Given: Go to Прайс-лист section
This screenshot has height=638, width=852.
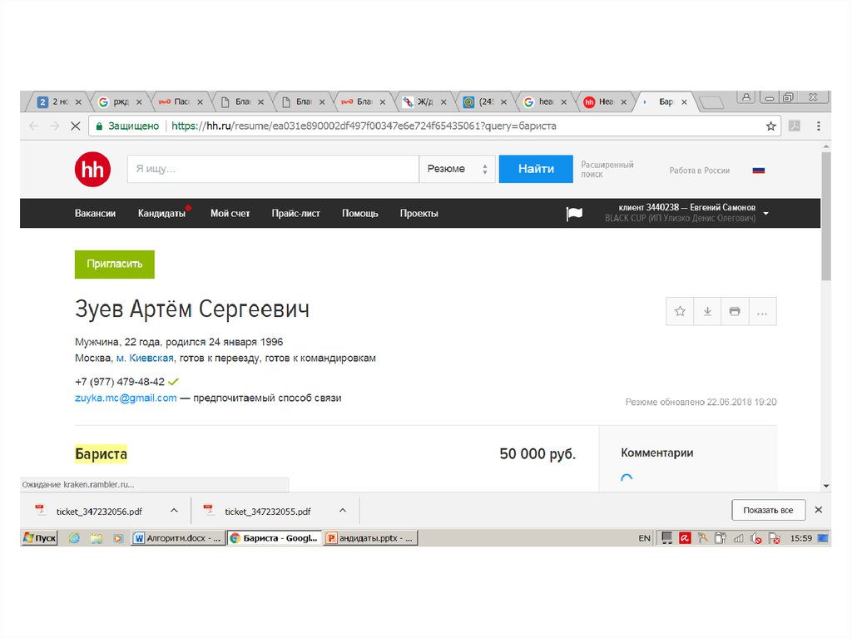Looking at the screenshot, I should click(295, 214).
